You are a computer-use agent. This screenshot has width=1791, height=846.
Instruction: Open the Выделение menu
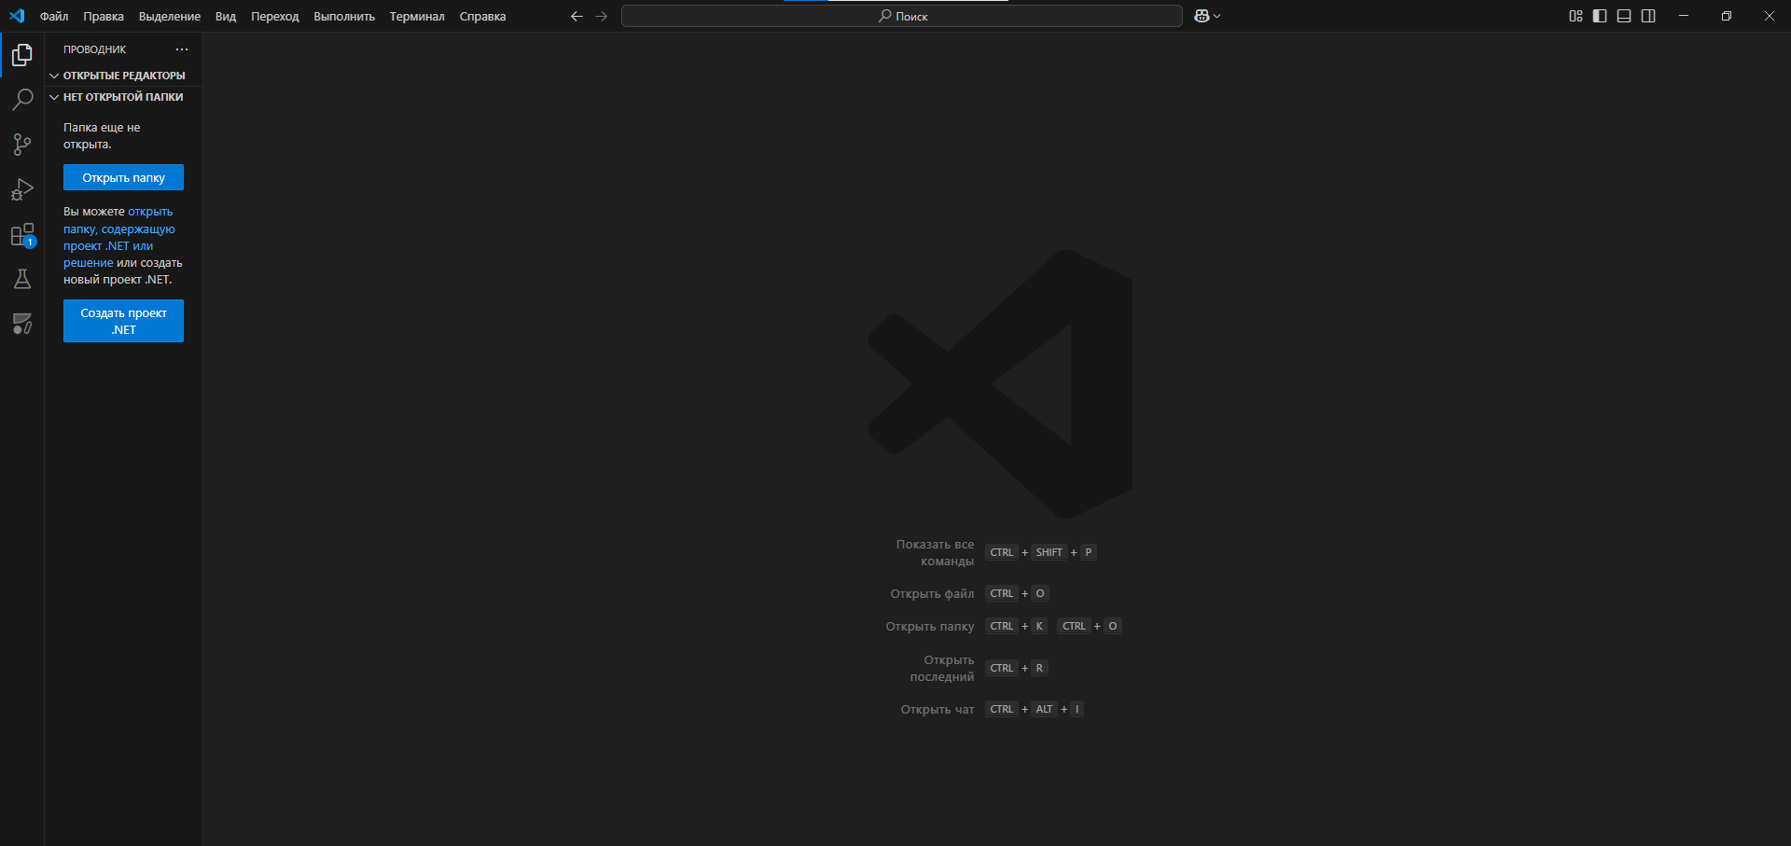(x=170, y=16)
